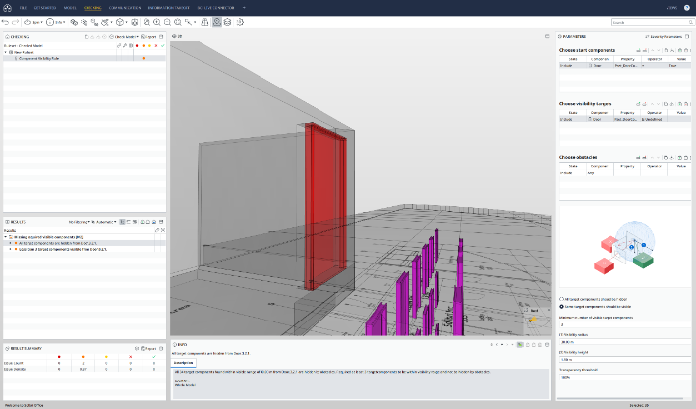This screenshot has height=409, width=696.
Task: Click the Search input field
Action: coord(651,21)
